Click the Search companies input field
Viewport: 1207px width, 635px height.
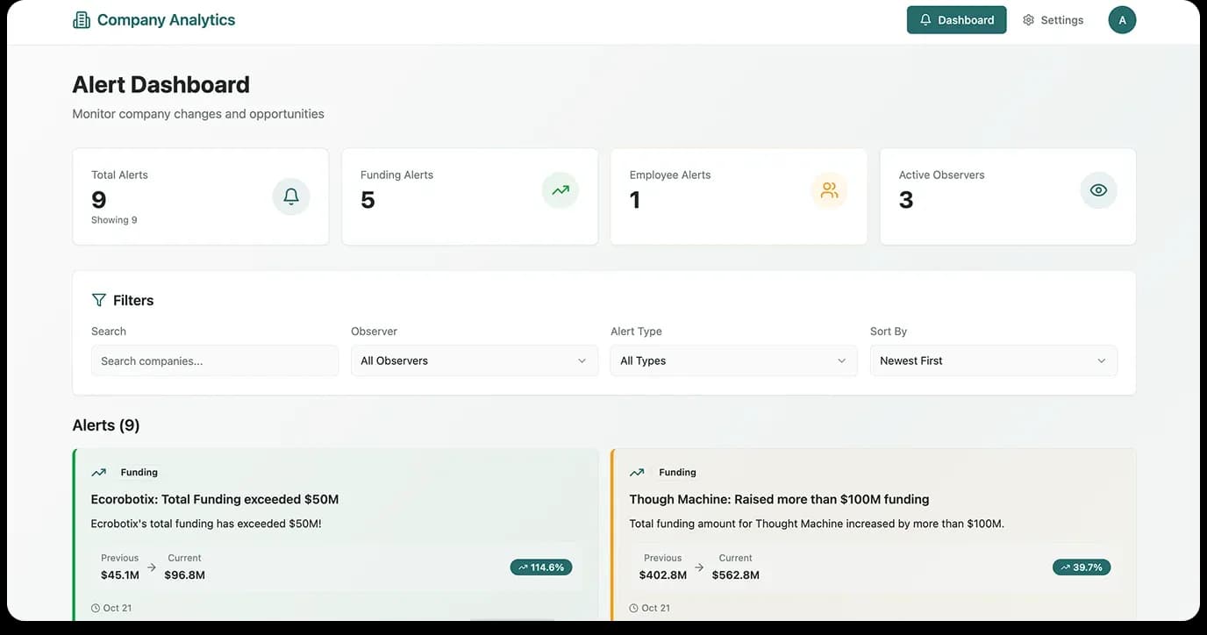click(214, 360)
